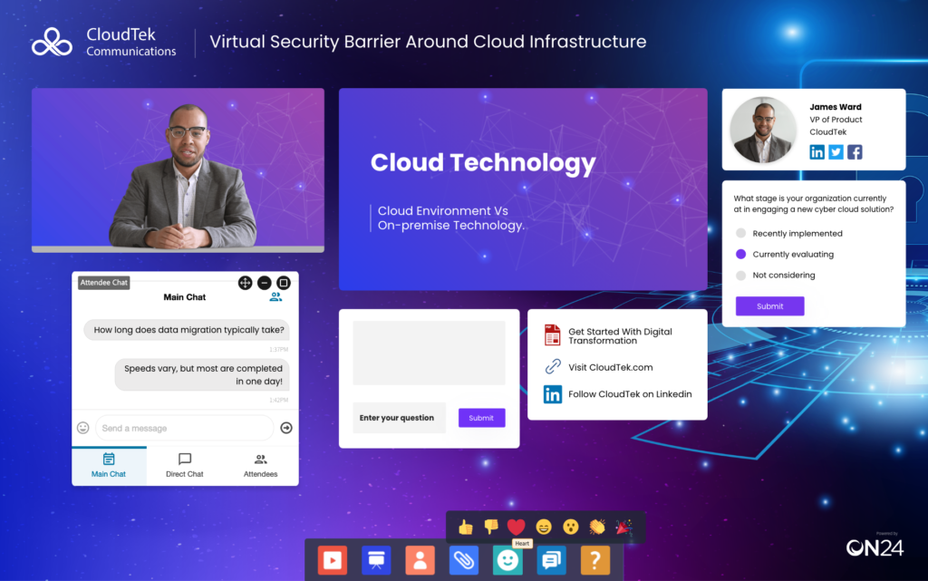Image resolution: width=928 pixels, height=581 pixels.
Task: React with party popper emoji
Action: point(623,527)
